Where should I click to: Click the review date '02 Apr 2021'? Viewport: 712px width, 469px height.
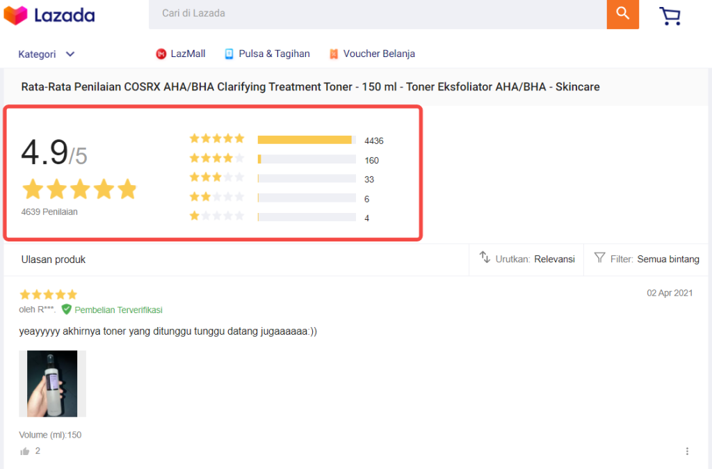(670, 293)
